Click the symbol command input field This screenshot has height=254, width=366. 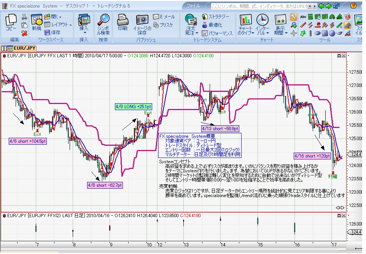(259, 6)
